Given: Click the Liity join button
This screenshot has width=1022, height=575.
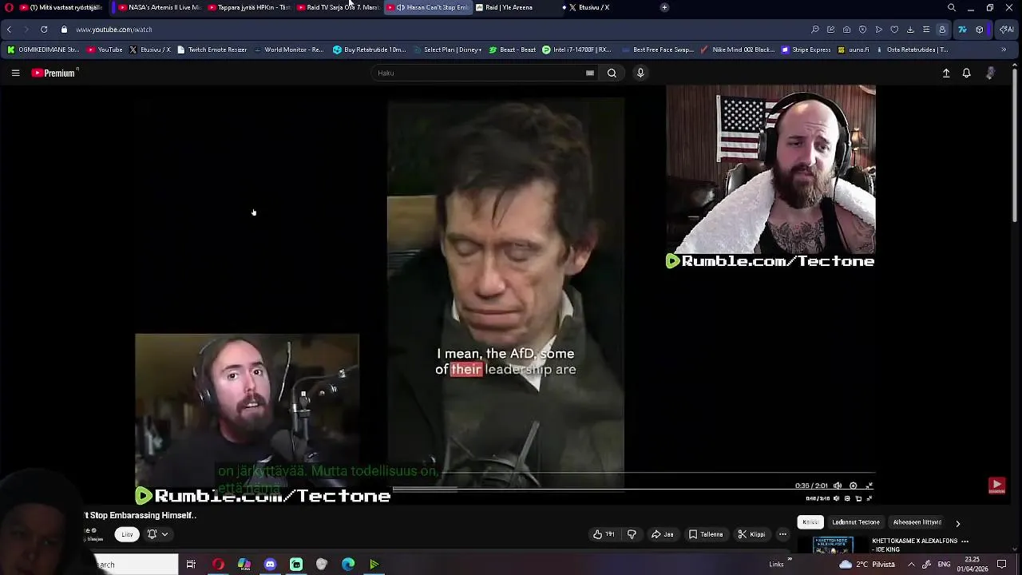Looking at the screenshot, I should coord(127,534).
